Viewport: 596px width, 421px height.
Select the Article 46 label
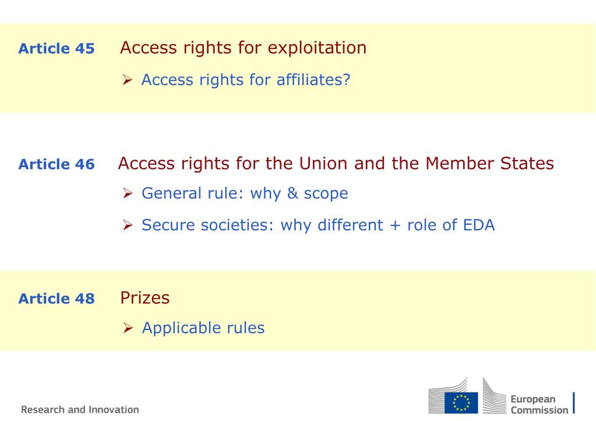[57, 164]
